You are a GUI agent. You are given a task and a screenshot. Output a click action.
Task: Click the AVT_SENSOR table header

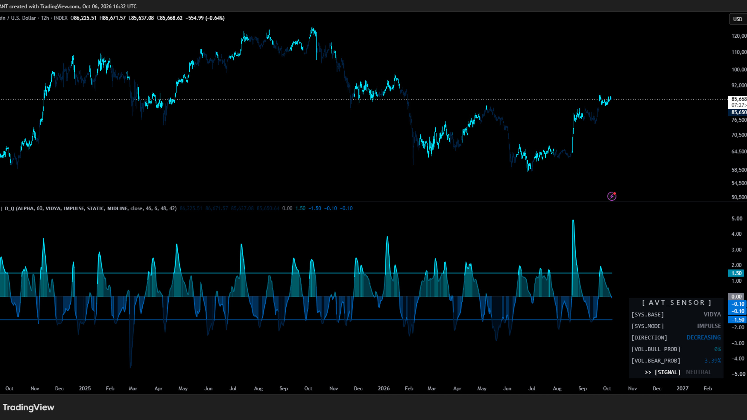[x=676, y=303]
